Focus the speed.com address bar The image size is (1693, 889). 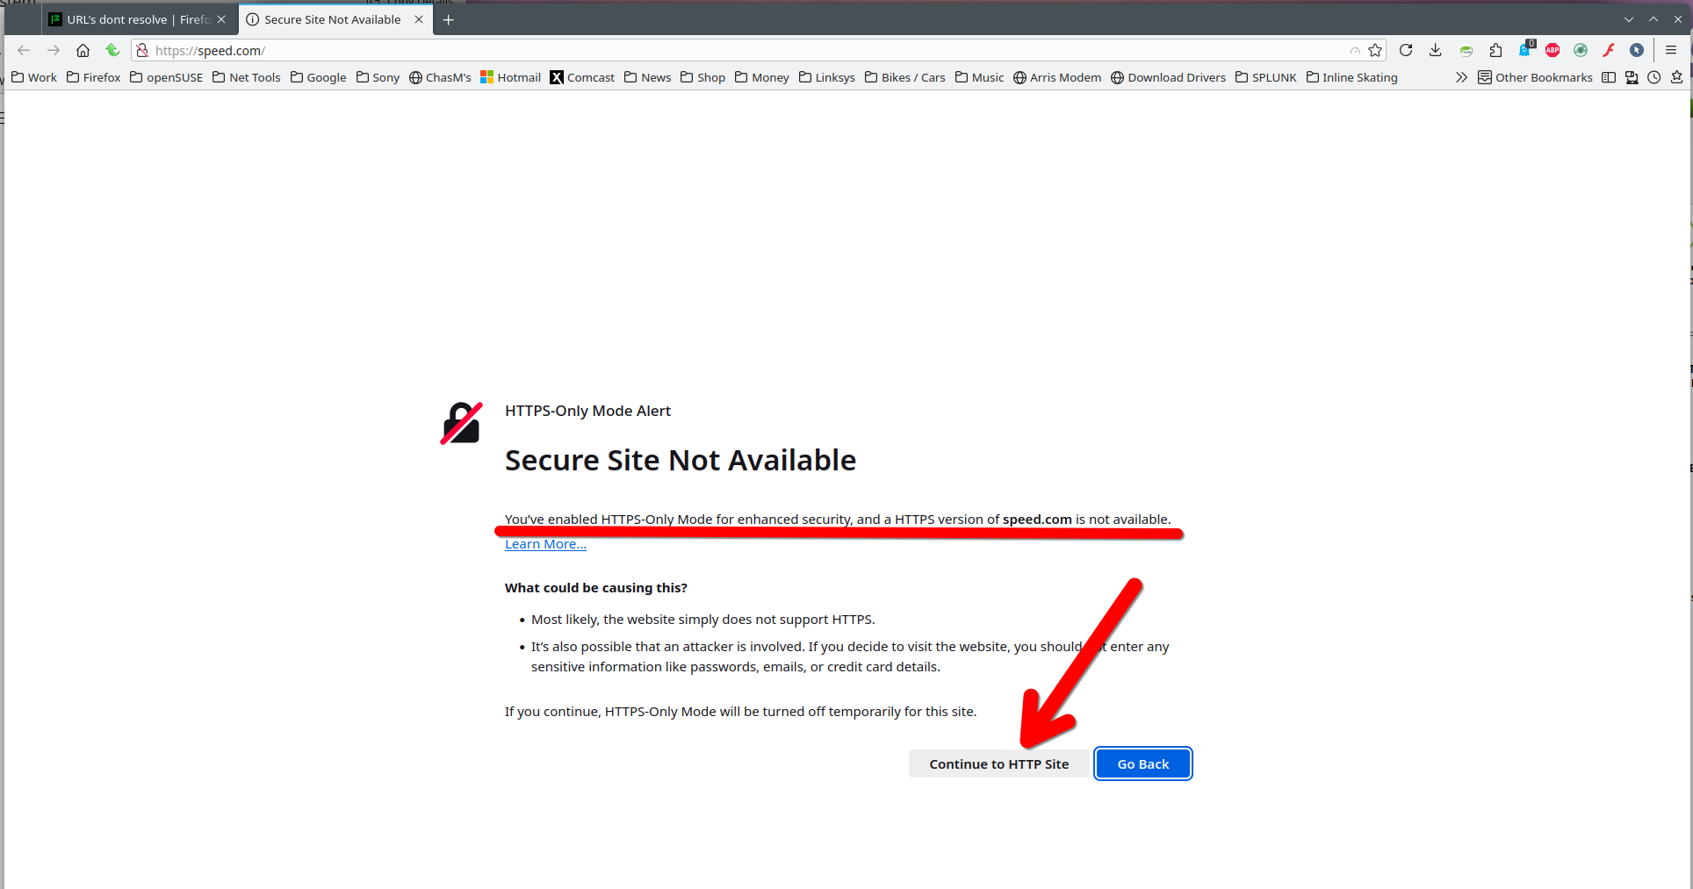pos(746,50)
